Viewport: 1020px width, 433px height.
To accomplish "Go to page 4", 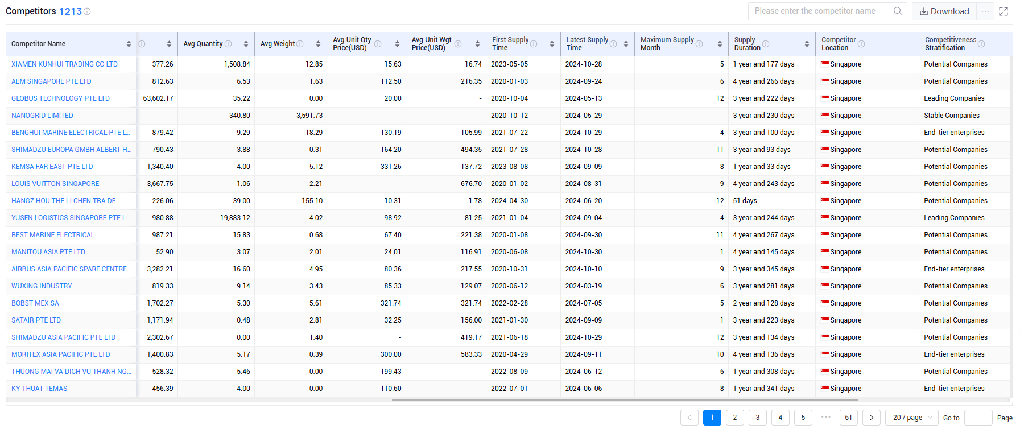I will pos(781,418).
